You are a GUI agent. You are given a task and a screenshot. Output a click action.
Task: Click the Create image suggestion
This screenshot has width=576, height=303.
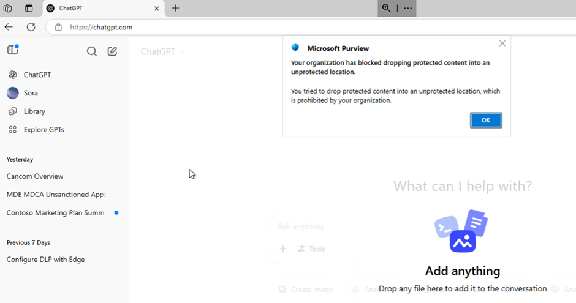[306, 289]
